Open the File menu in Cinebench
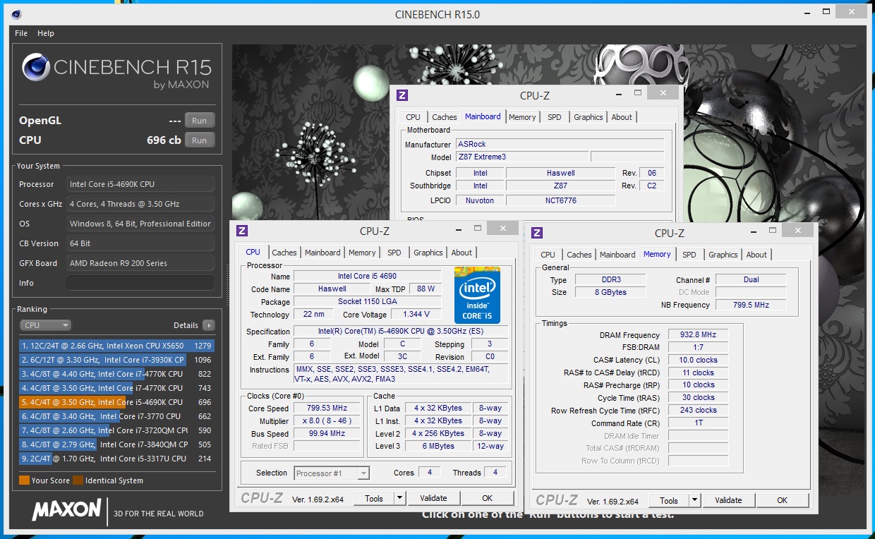 click(21, 33)
